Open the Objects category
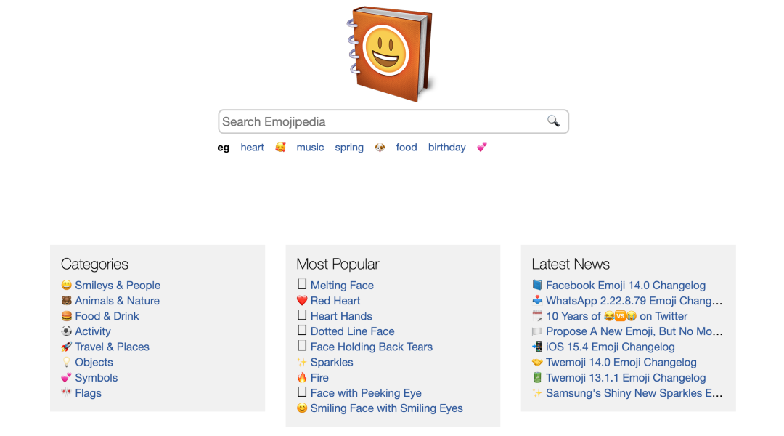784x436 pixels. point(94,363)
